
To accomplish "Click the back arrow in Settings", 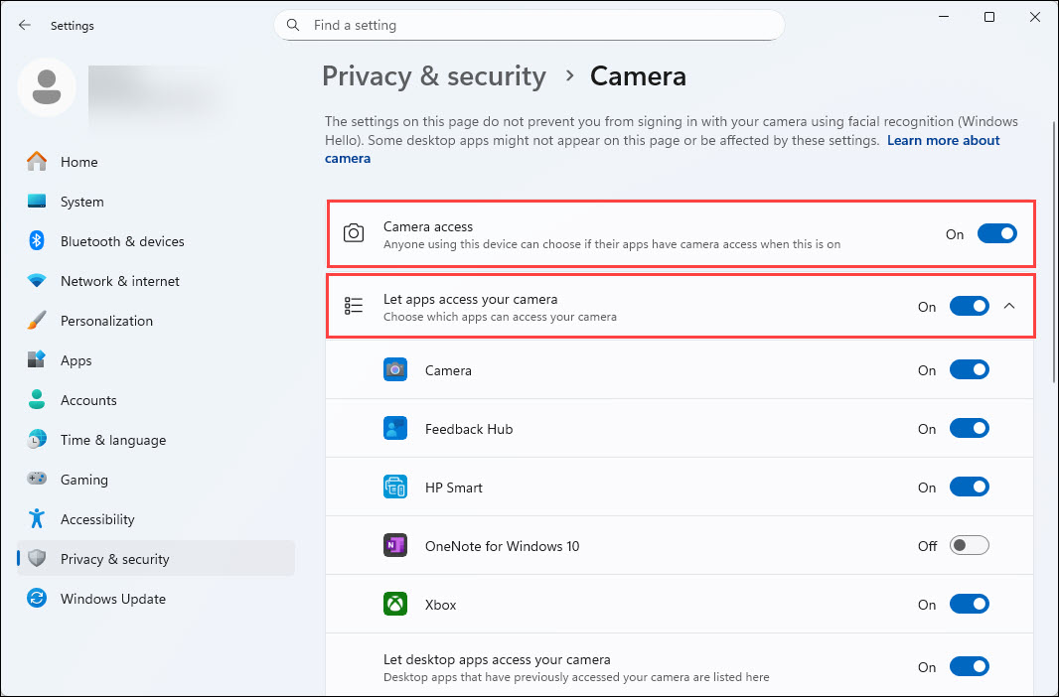I will tap(25, 26).
